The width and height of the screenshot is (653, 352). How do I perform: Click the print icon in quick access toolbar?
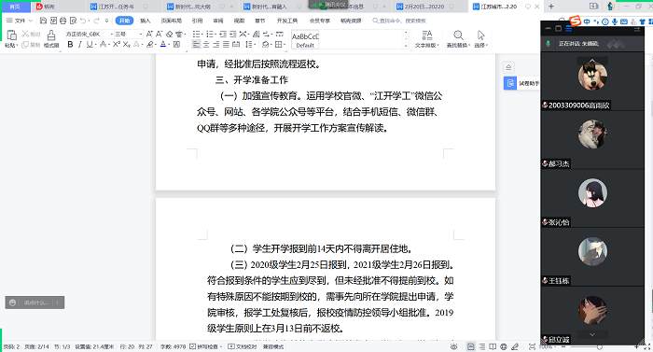click(63, 21)
